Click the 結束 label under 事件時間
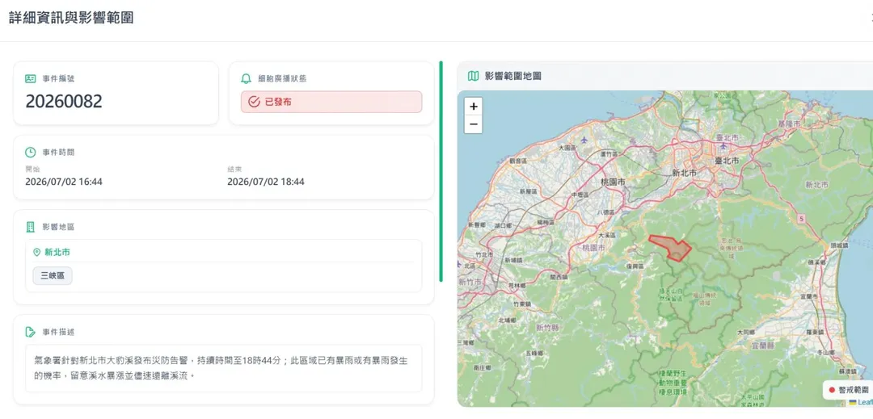The image size is (873, 419). click(x=234, y=169)
